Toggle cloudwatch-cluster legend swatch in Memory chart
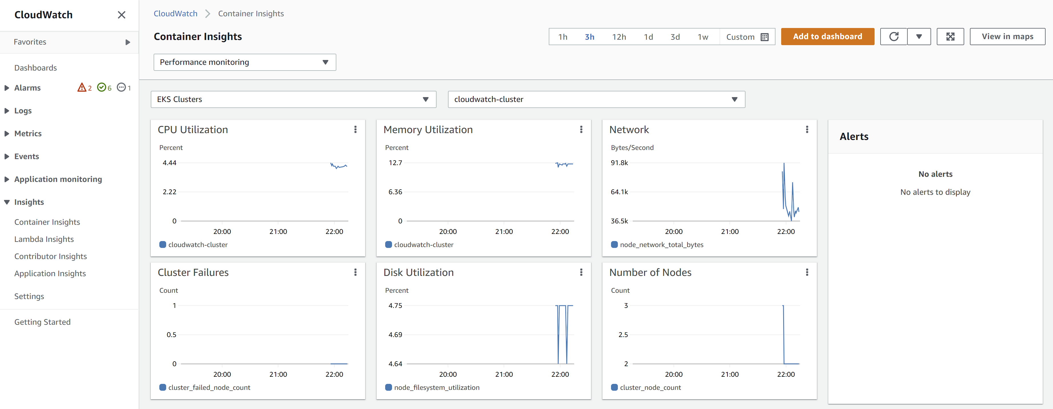 point(388,244)
